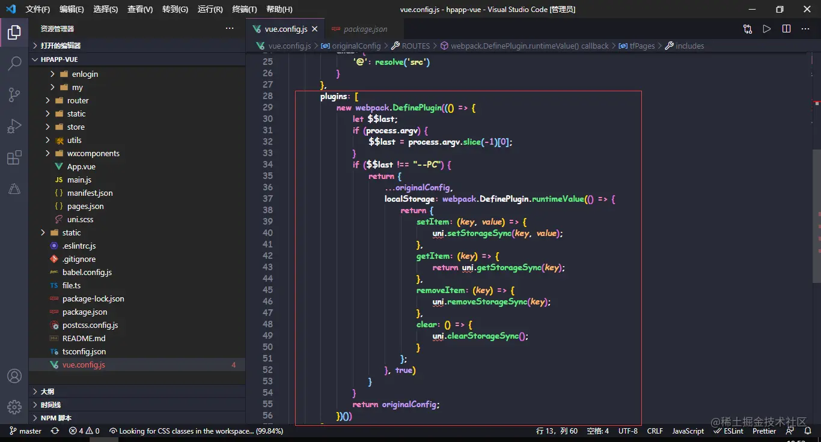The height and width of the screenshot is (442, 821).
Task: Open the notifications bell in status bar
Action: coord(808,431)
